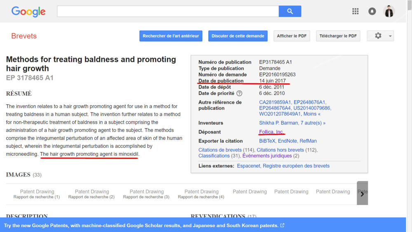Click the blue search magnifier button
Image resolution: width=412 pixels, height=232 pixels.
click(290, 12)
